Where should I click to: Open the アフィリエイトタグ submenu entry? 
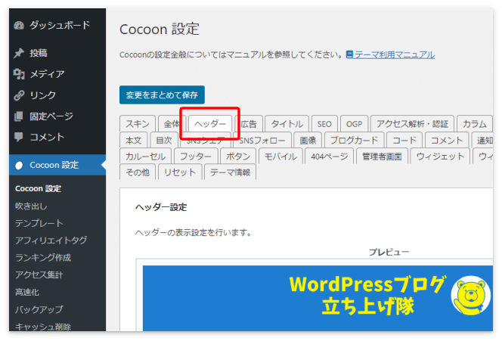click(51, 240)
